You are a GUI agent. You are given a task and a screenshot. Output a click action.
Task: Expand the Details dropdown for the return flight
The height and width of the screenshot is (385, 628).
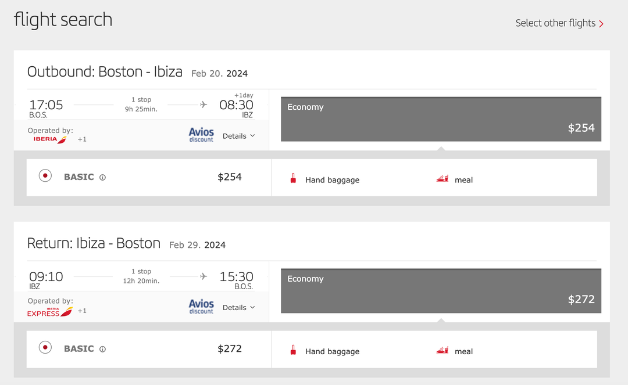[x=238, y=307]
